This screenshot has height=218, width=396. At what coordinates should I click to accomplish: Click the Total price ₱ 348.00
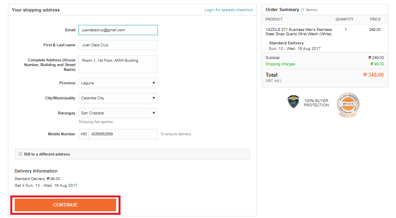point(373,75)
